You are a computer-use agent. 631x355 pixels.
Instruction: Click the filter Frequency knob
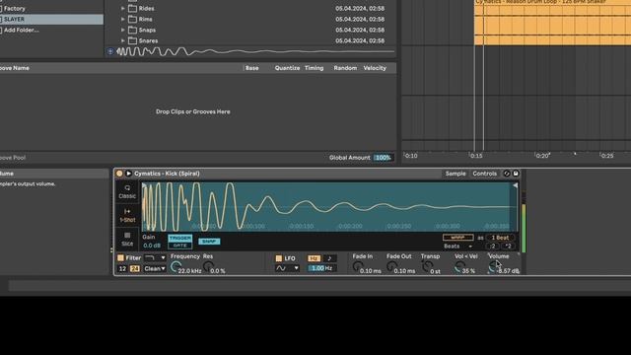(x=175, y=266)
